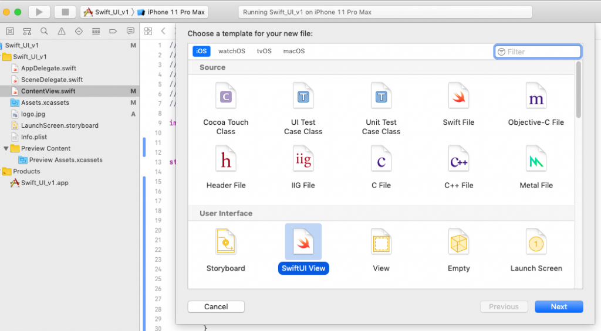Choose the Launch Screen template
This screenshot has height=331, width=601.
[x=536, y=250]
